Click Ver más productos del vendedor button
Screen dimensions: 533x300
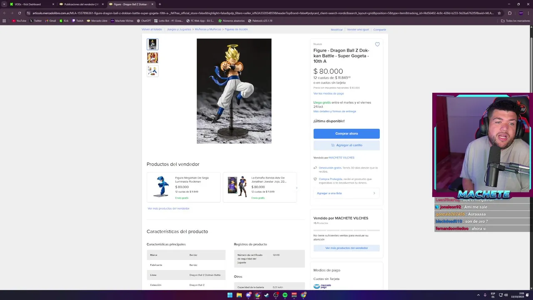click(x=346, y=248)
